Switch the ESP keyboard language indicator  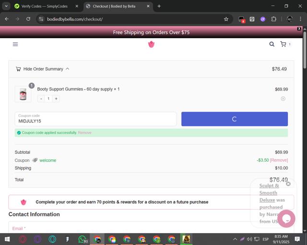pyautogui.click(x=265, y=239)
